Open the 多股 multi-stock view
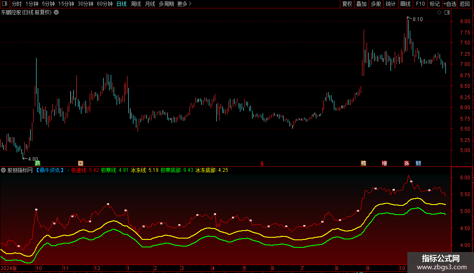The image size is (474, 273). tap(376, 4)
